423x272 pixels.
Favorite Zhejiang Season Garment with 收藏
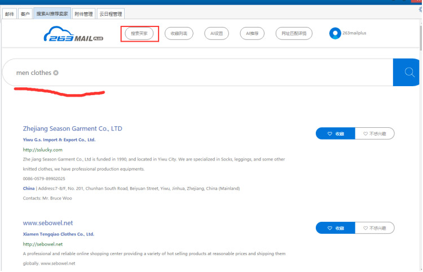coord(336,133)
